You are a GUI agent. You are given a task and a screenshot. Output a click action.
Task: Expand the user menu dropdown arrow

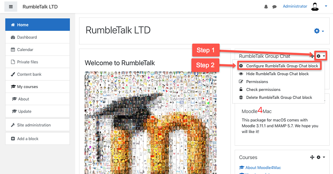[x=326, y=7]
